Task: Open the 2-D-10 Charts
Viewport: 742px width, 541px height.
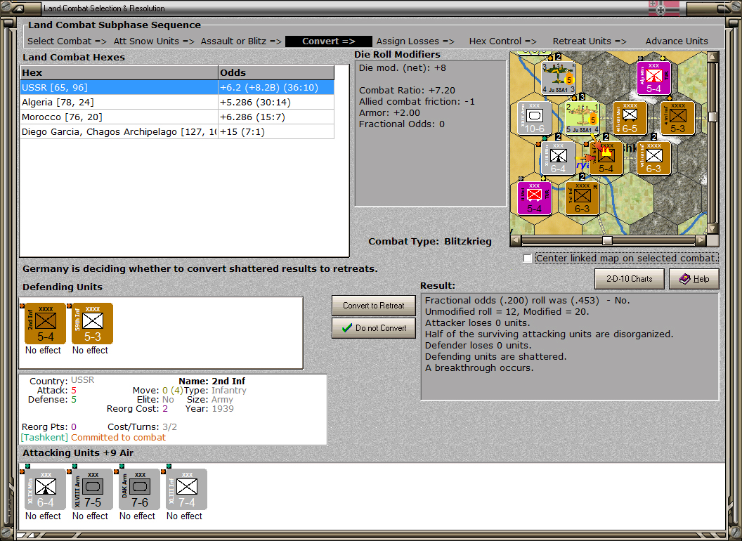Action: tap(629, 278)
